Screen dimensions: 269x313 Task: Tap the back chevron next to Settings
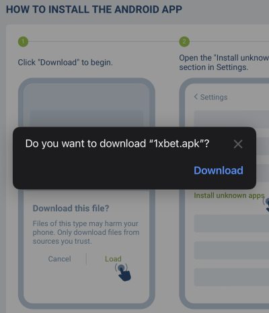tap(196, 97)
